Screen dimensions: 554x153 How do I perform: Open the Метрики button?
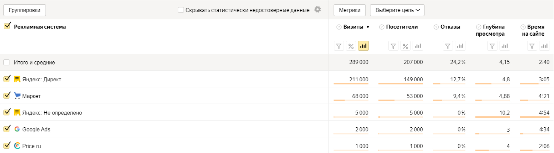pos(349,10)
